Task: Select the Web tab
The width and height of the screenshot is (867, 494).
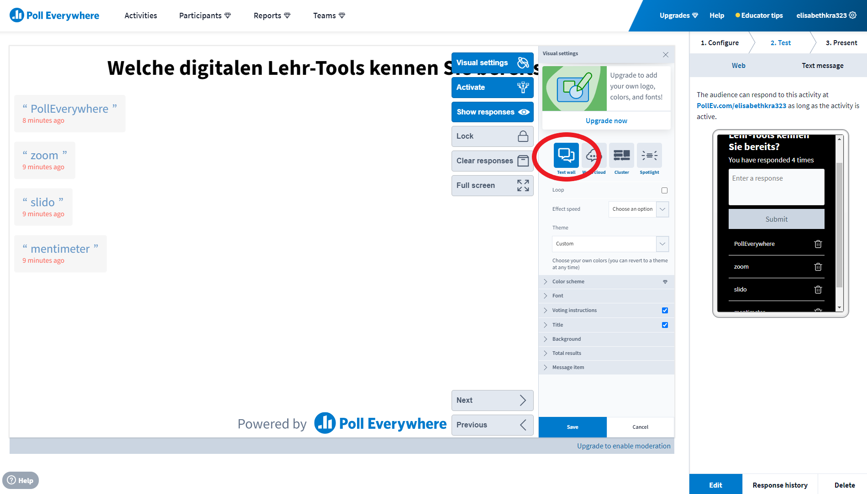Action: [x=738, y=66]
